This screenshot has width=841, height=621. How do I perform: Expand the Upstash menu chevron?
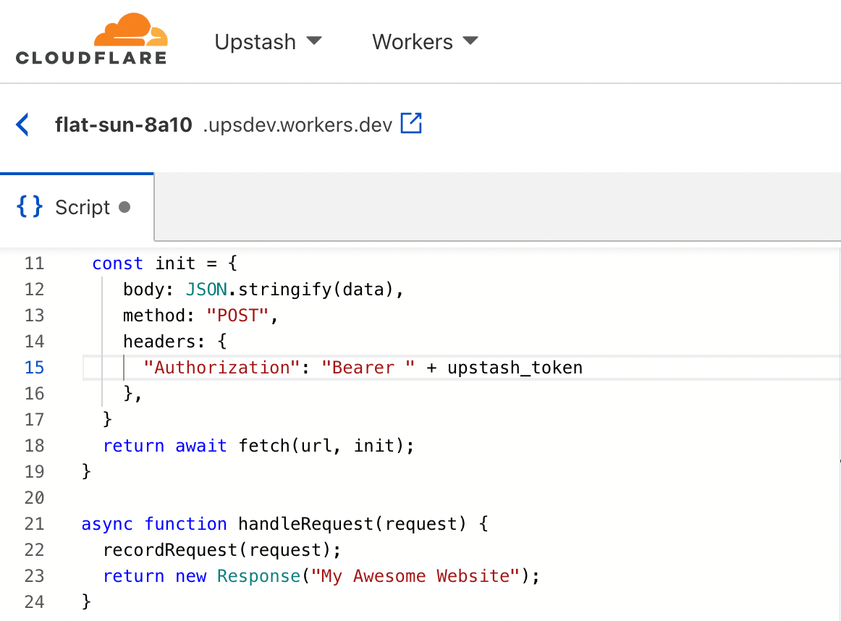[x=316, y=42]
